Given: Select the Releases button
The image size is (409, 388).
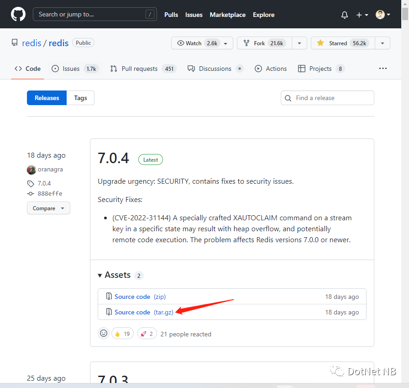Looking at the screenshot, I should pos(47,98).
